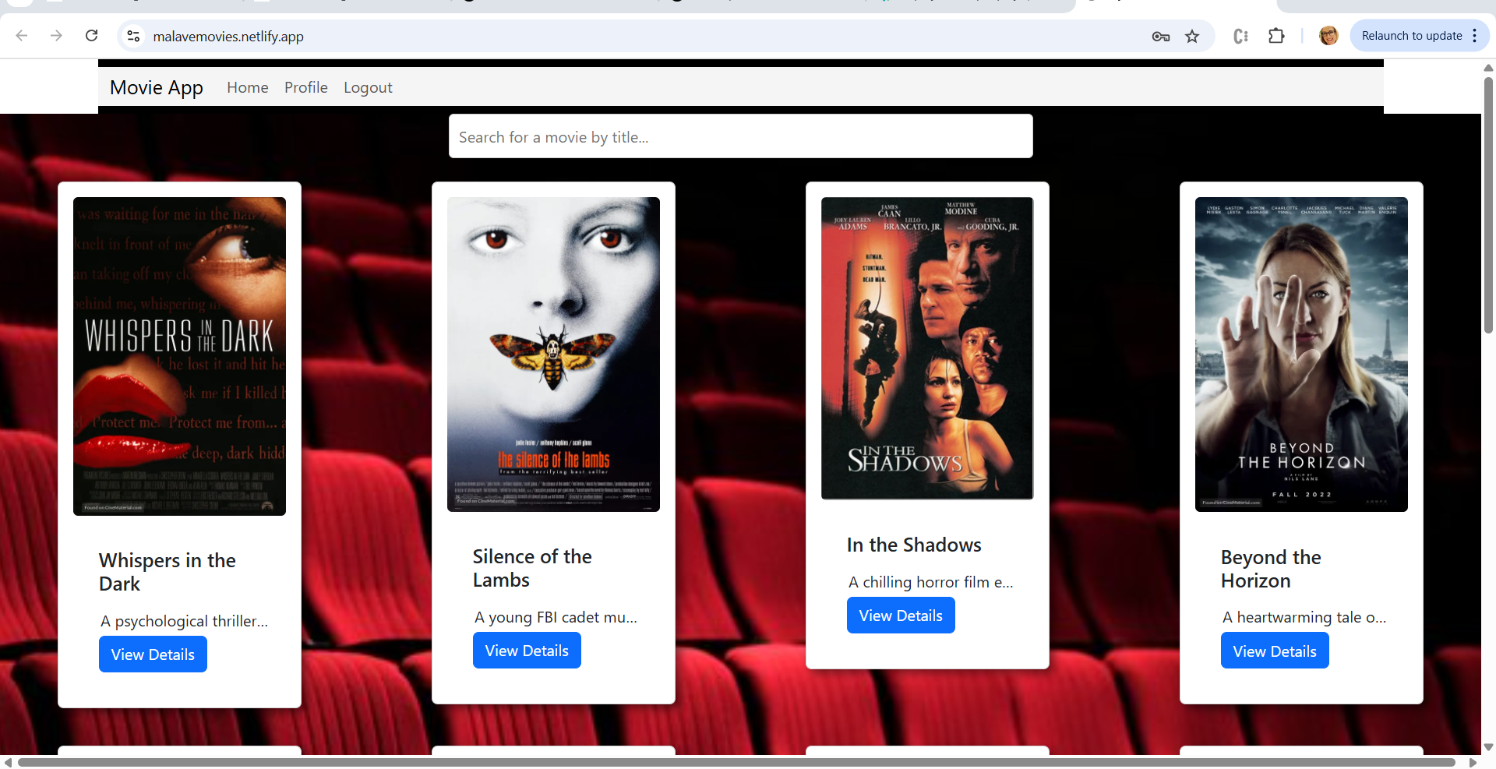View Details for In the Shadows
Screen dimensions: 1496x769
pyautogui.click(x=901, y=616)
